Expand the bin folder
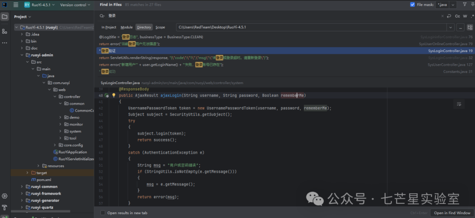 (x=22, y=41)
